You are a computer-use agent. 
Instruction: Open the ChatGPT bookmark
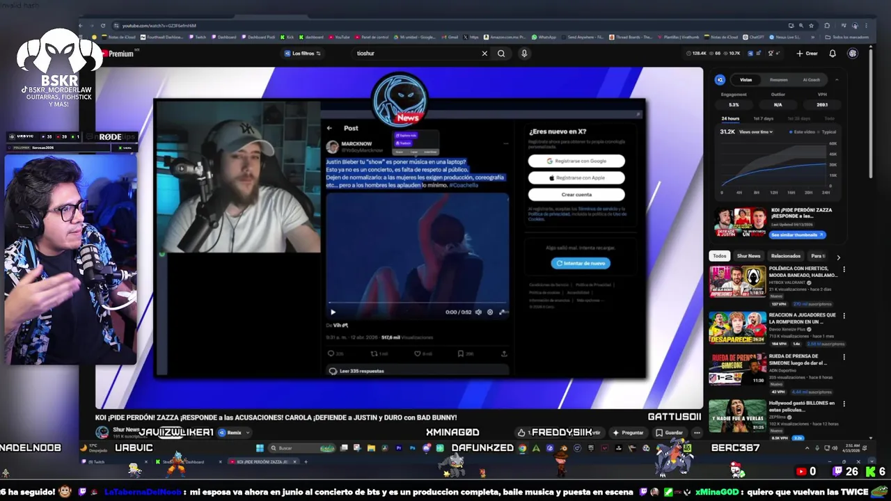click(753, 37)
